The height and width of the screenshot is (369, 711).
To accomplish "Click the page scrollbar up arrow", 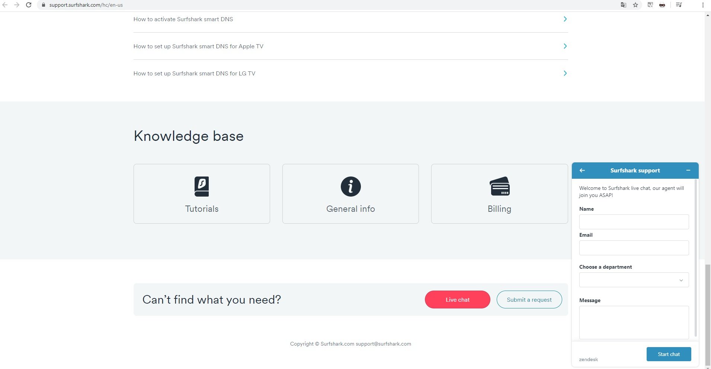I will pyautogui.click(x=708, y=15).
